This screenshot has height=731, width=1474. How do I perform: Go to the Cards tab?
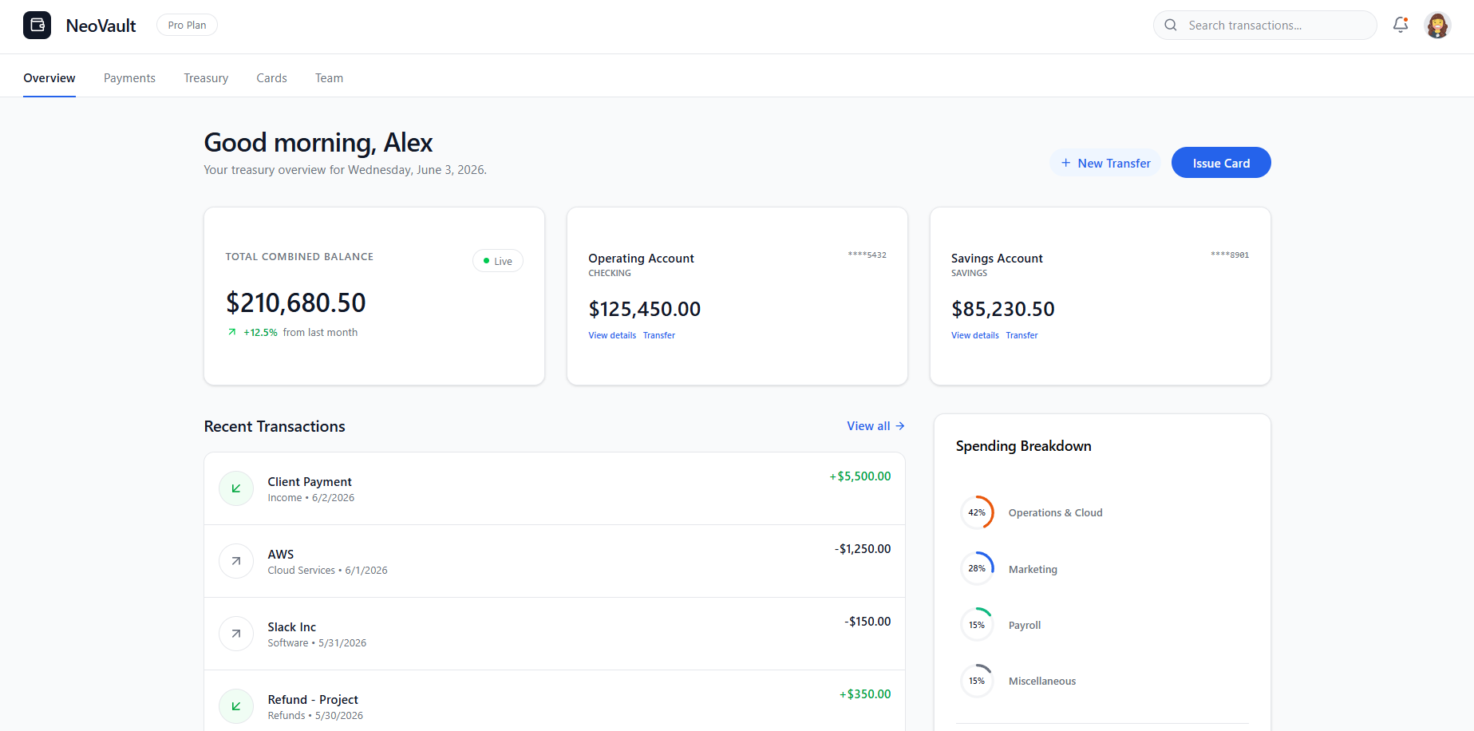[271, 78]
